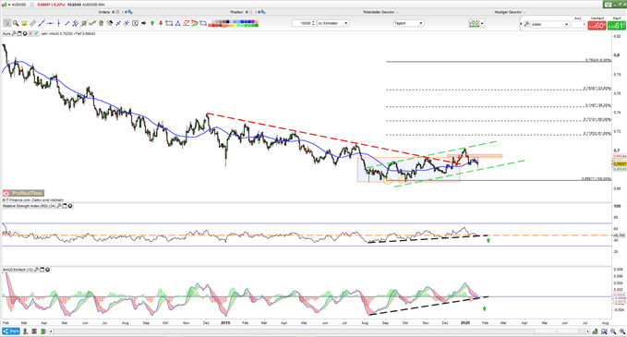Screen dimensions: 627x337
Task: Open MACD indicator wrench settings
Action: point(36,270)
